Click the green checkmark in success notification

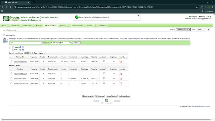point(77,17)
